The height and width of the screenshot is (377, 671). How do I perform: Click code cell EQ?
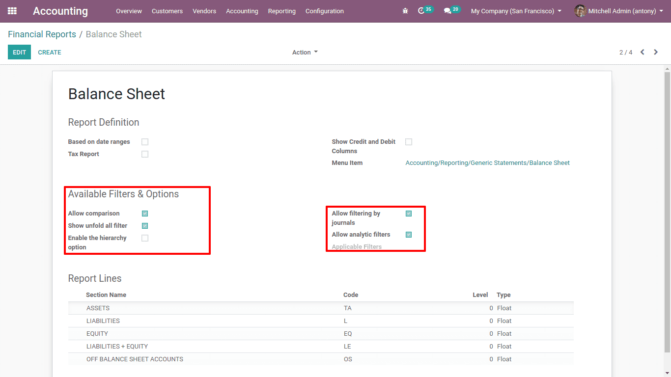348,334
